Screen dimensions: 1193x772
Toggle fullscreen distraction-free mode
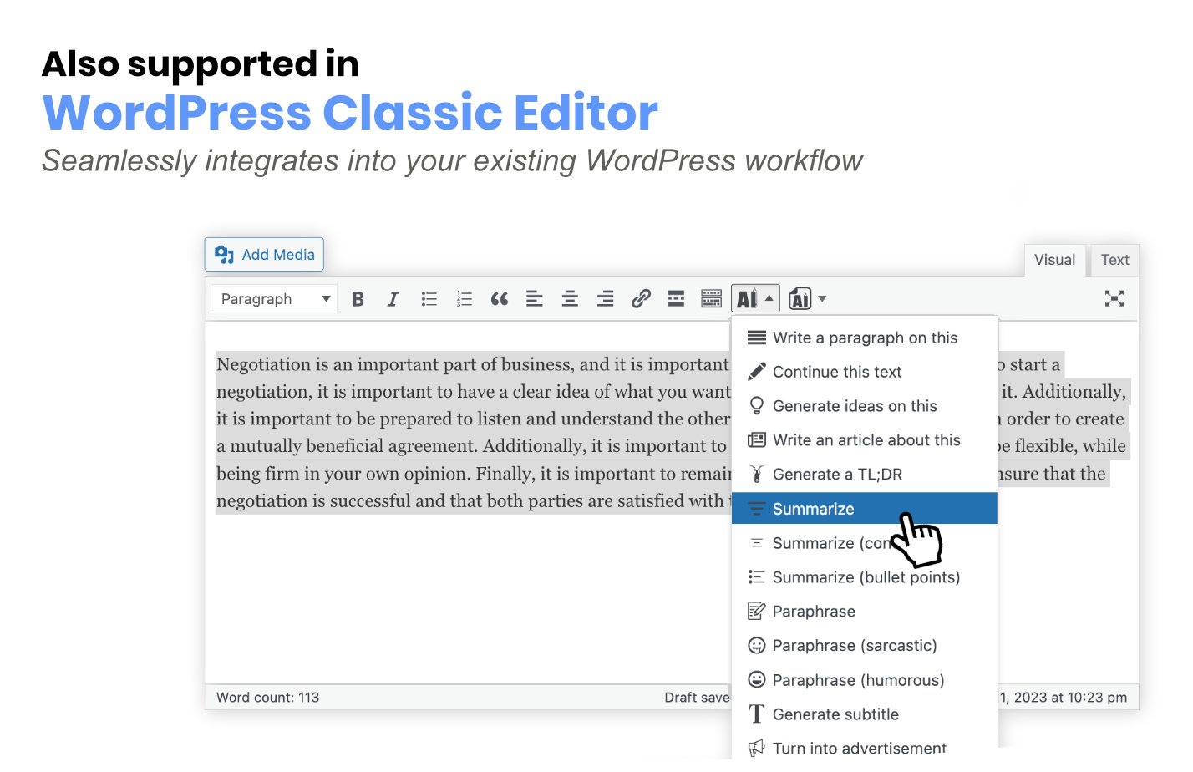pos(1114,298)
